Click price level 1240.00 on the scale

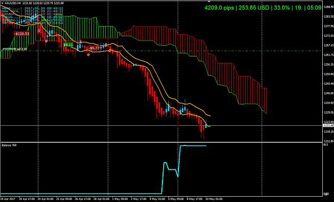(x=329, y=93)
